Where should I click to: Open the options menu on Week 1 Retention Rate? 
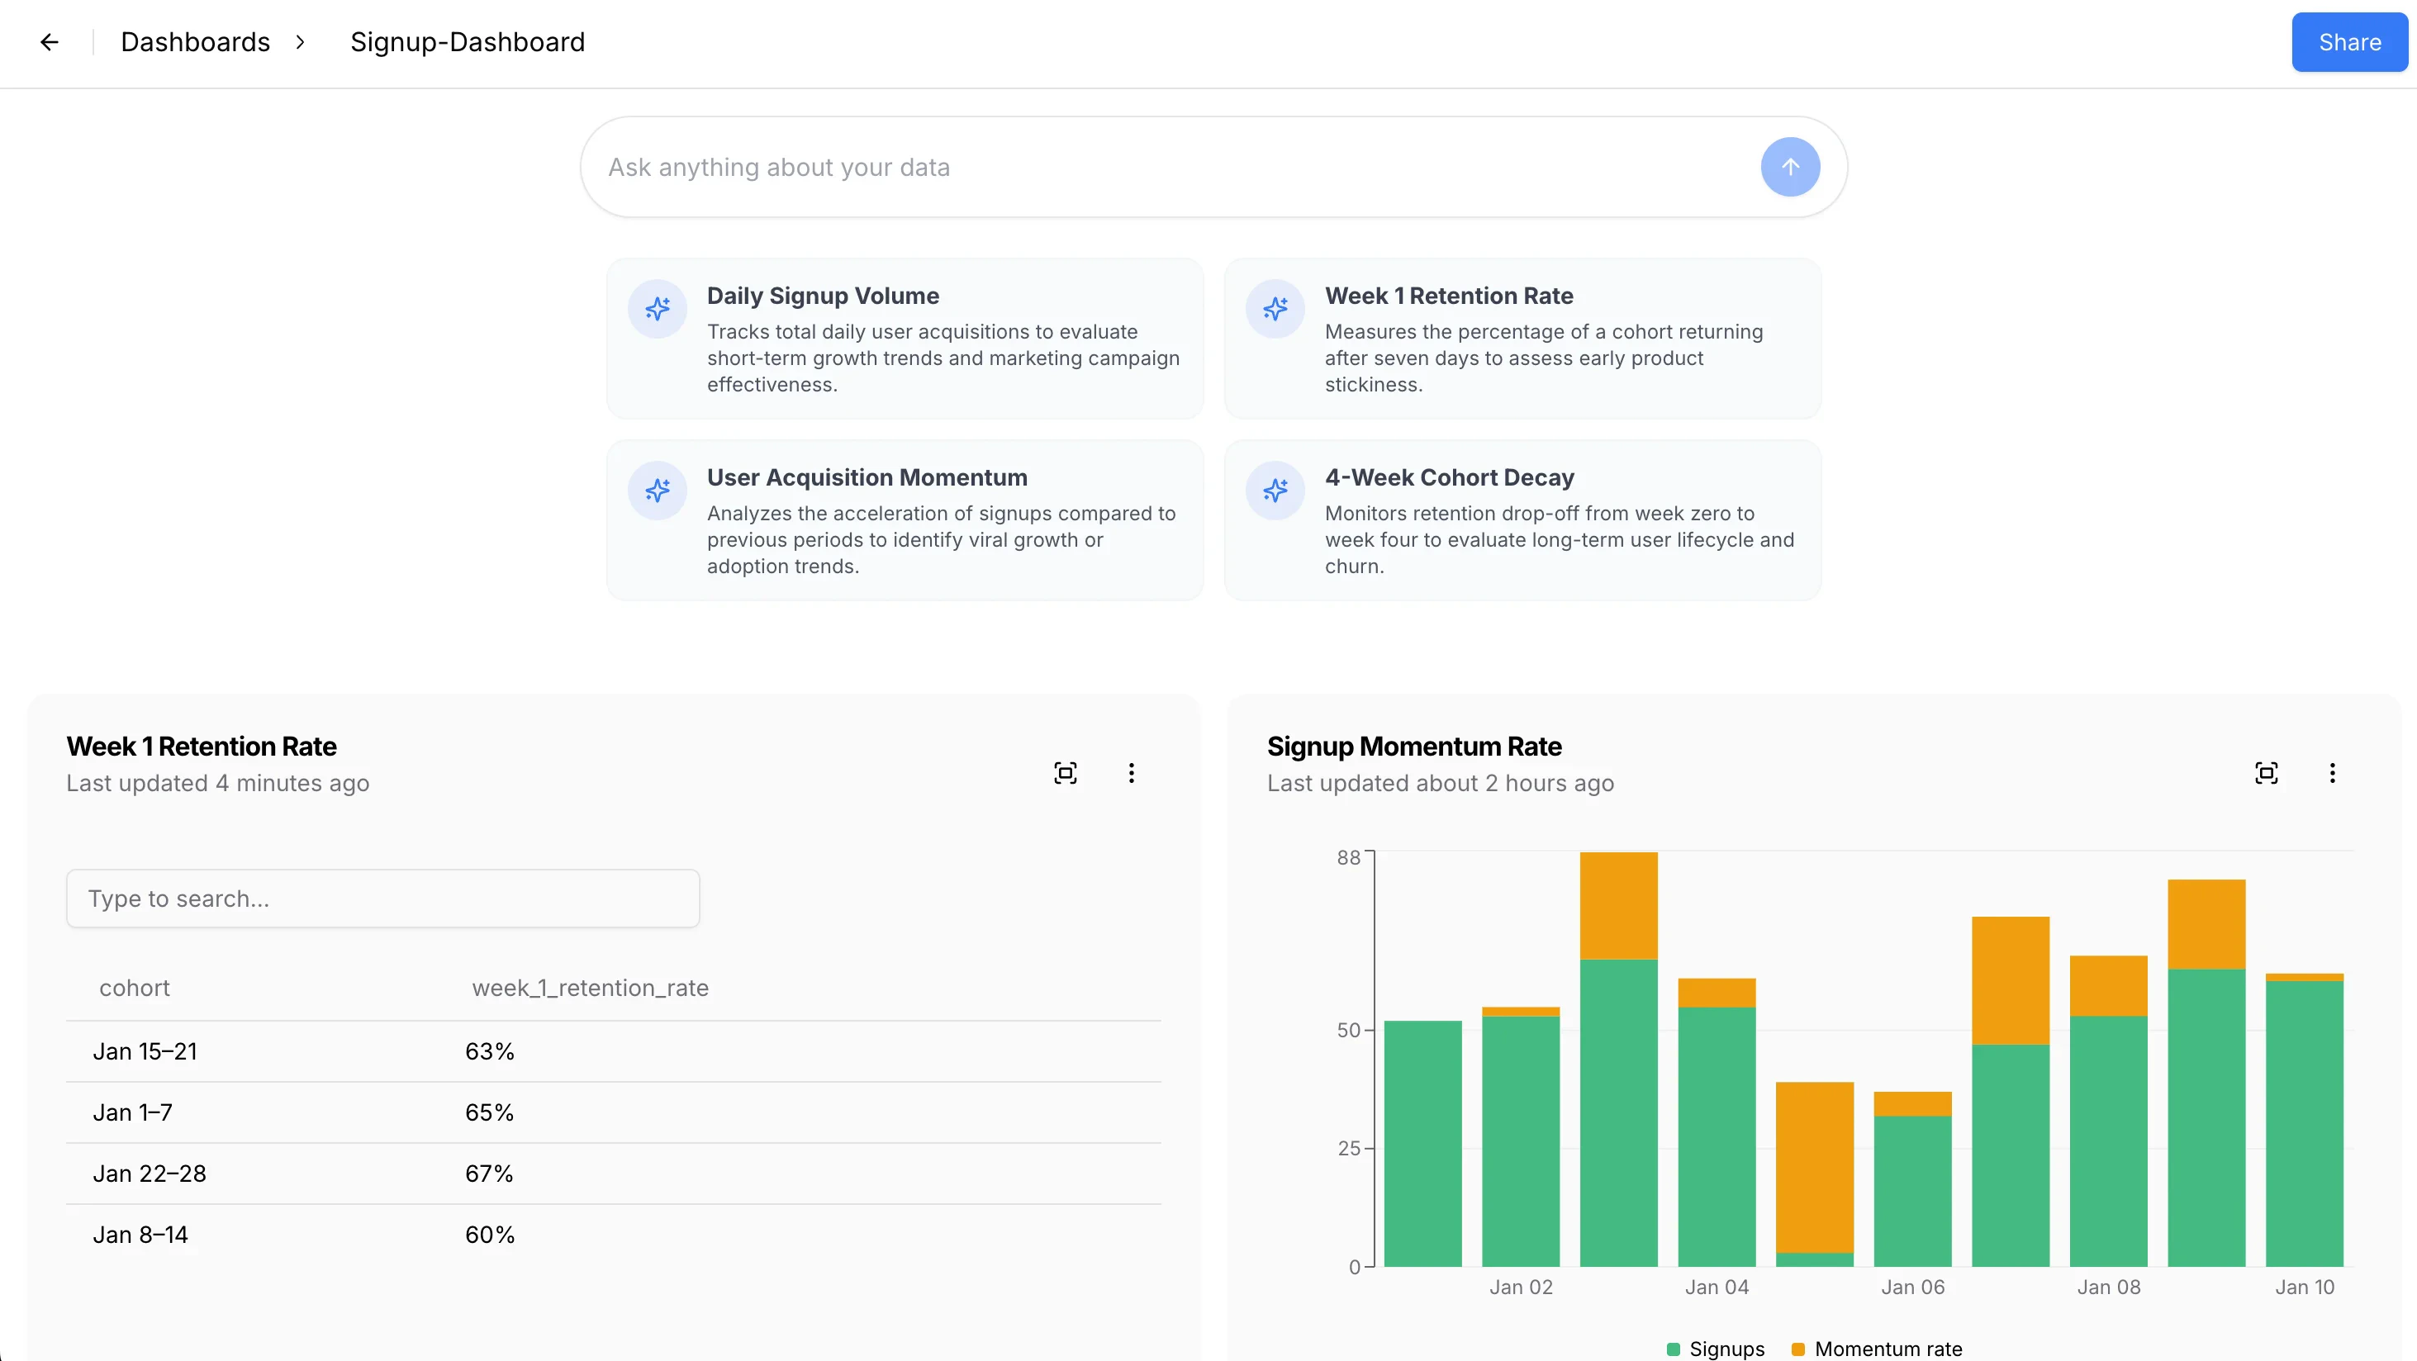click(x=1132, y=772)
